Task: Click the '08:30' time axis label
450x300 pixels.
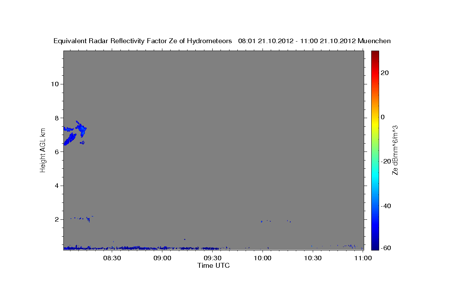Action: coord(112,258)
